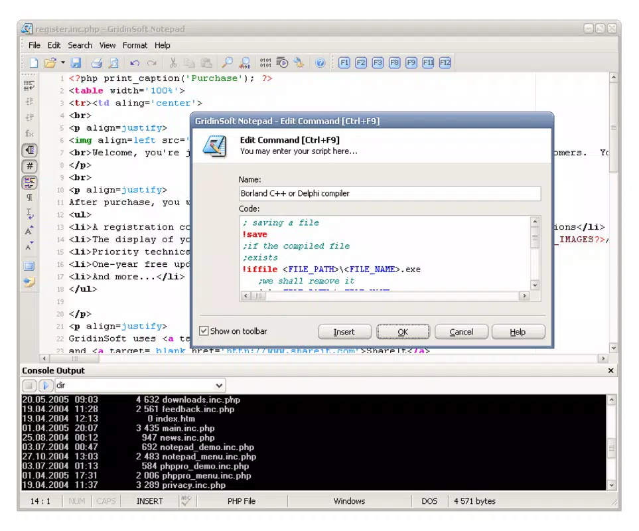
Task: Open Find and Replace A→B icon
Action: pos(245,63)
